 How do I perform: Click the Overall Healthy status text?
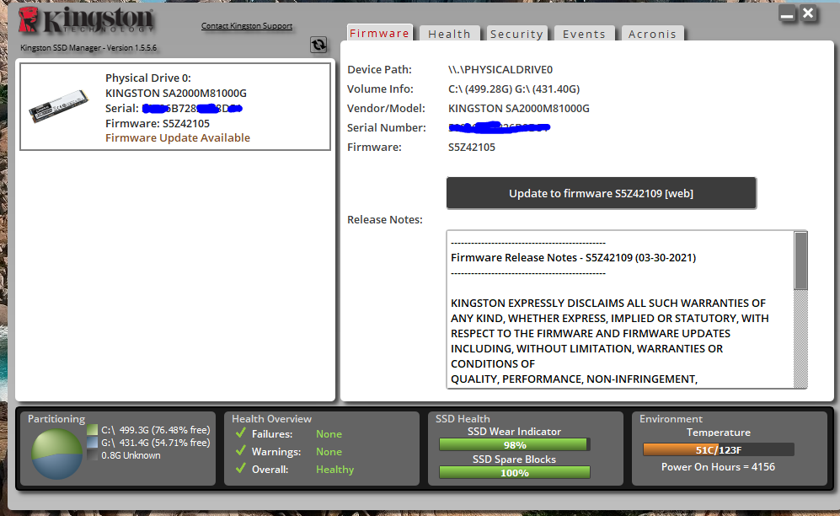coord(334,469)
